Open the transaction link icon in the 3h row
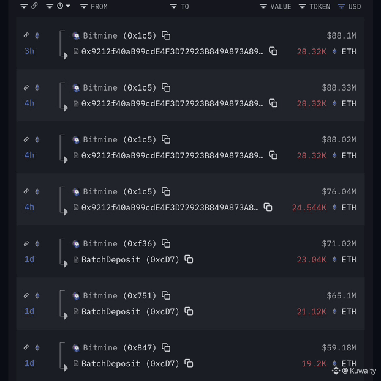The height and width of the screenshot is (381, 381). tap(26, 35)
